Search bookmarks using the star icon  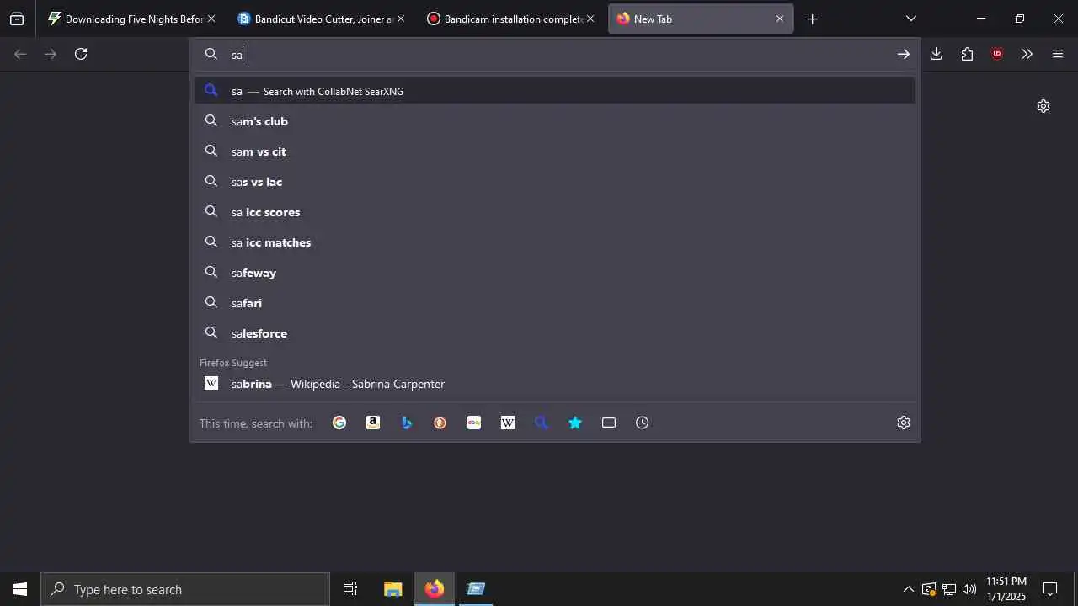575,423
